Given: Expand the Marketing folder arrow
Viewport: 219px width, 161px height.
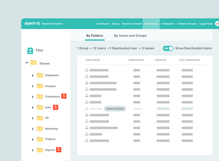Looking at the screenshot, I should tap(33, 129).
